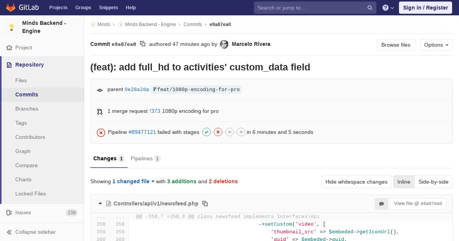Image resolution: width=459 pixels, height=241 pixels.
Task: Open the Options dropdown
Action: click(436, 45)
